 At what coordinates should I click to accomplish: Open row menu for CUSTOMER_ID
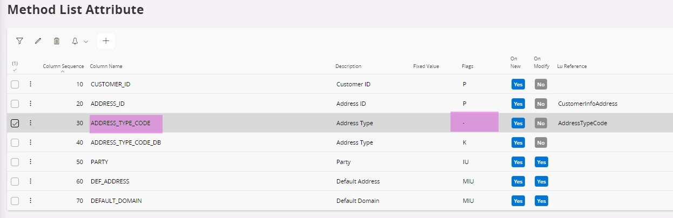pyautogui.click(x=31, y=84)
